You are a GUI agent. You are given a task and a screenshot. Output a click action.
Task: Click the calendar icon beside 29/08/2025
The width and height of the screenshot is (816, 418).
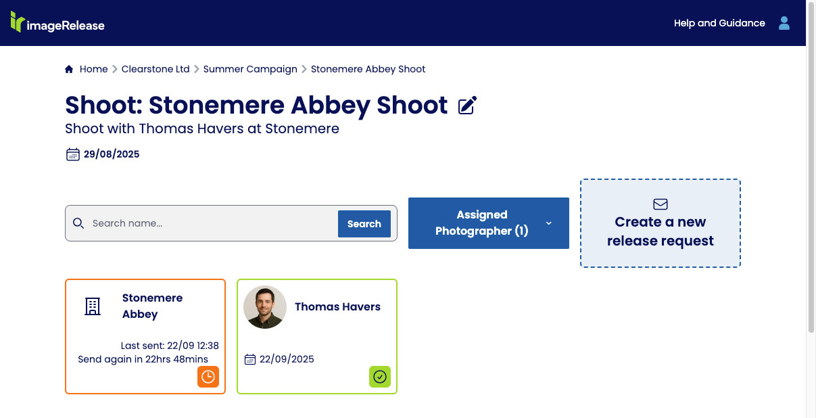(x=72, y=154)
